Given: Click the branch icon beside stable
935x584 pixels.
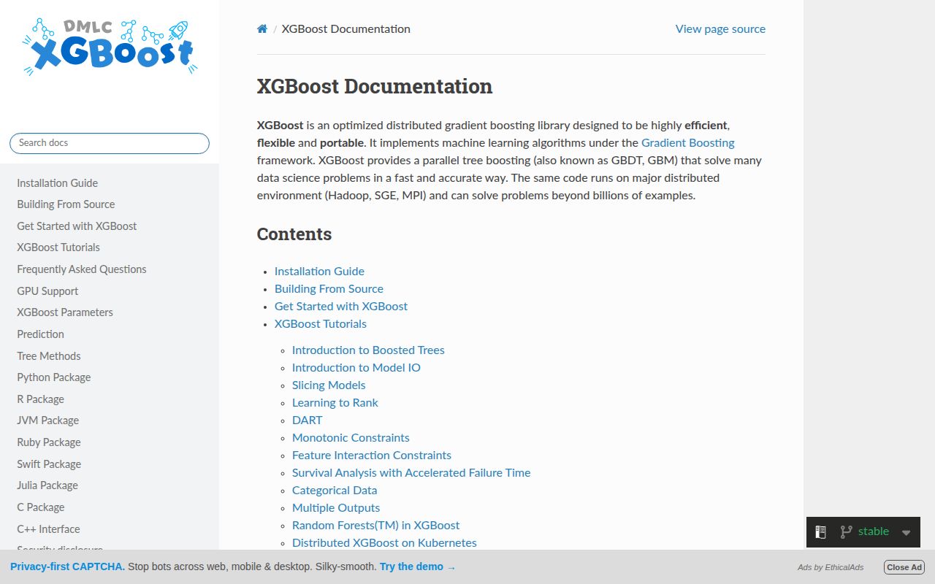Looking at the screenshot, I should [846, 532].
